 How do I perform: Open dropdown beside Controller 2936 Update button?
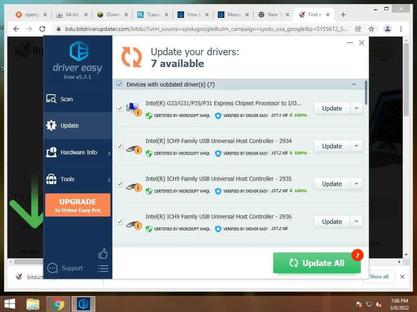click(356, 221)
